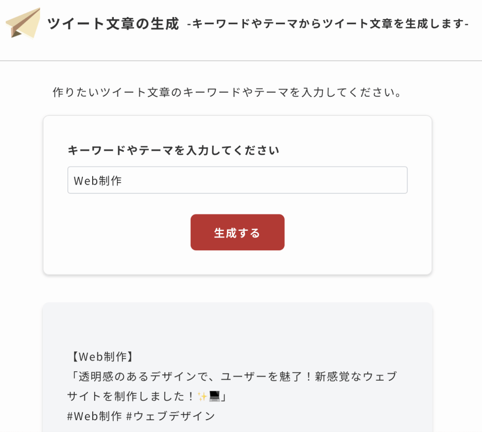Click the keyword input field
This screenshot has height=432, width=482.
pos(237,180)
